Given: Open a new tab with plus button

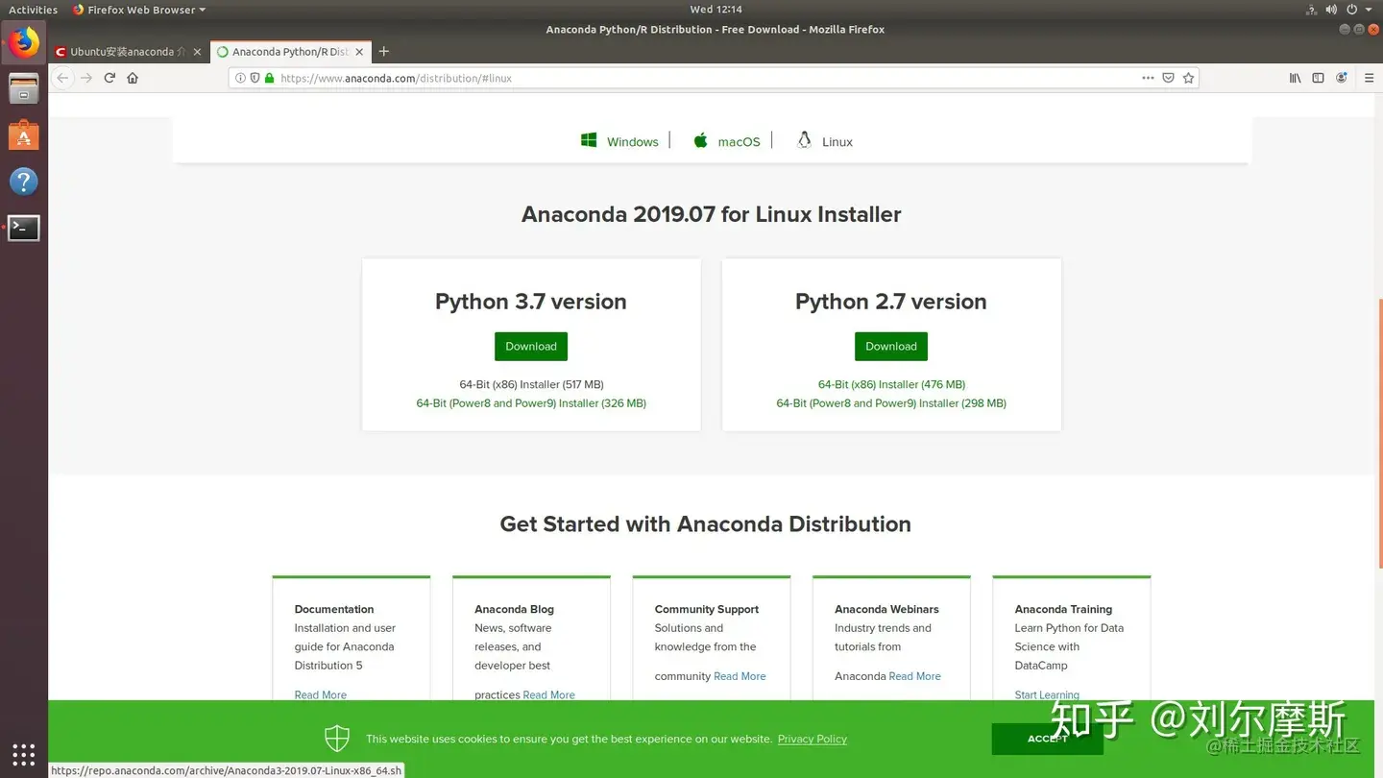Looking at the screenshot, I should pyautogui.click(x=384, y=51).
